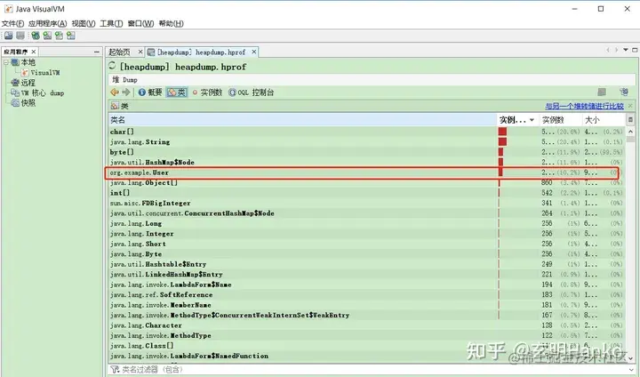Select the [heapdump] heapdump.hprof tab
The width and height of the screenshot is (640, 377).
pos(202,52)
